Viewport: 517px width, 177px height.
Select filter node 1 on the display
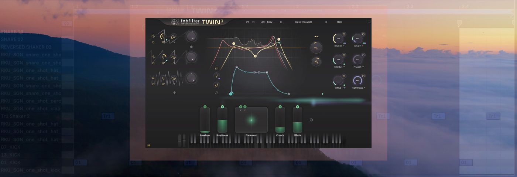click(x=279, y=39)
